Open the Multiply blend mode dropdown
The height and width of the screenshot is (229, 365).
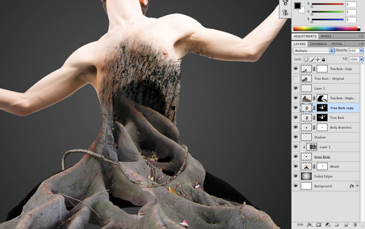point(313,50)
